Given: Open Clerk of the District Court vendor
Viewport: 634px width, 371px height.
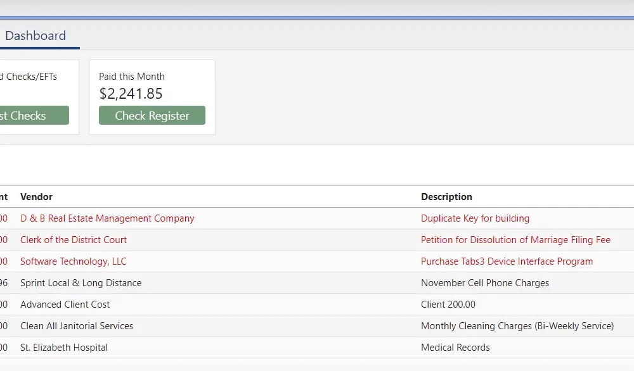Looking at the screenshot, I should [x=73, y=240].
